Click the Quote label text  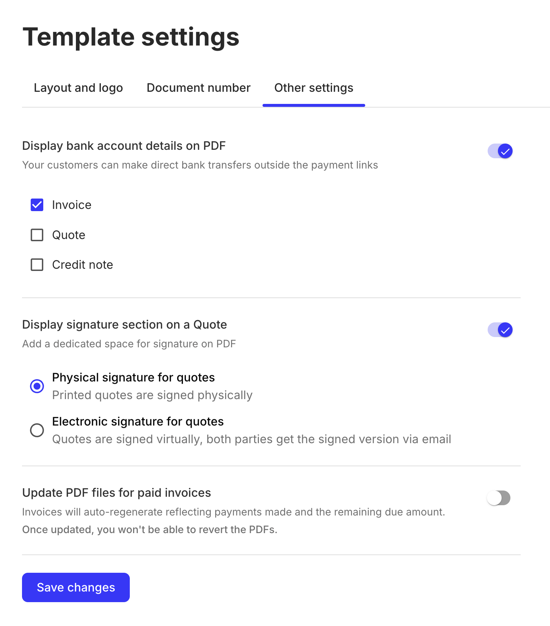[69, 235]
